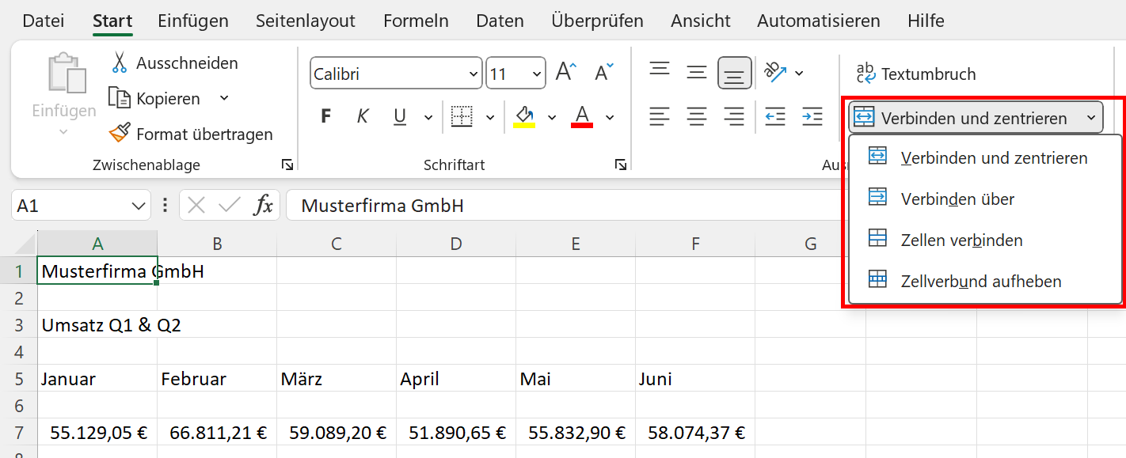Open the Datei tab
Screen dimensions: 1126x458
pyautogui.click(x=44, y=21)
